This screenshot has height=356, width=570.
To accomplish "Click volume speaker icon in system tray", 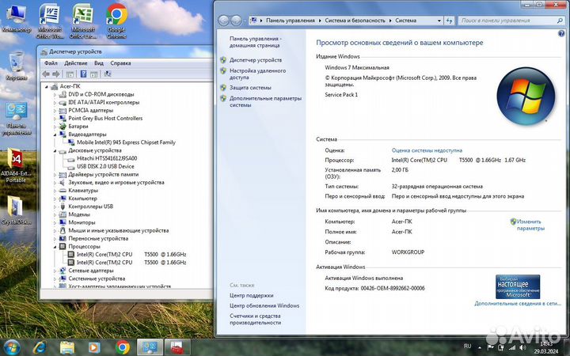I will pos(522,347).
